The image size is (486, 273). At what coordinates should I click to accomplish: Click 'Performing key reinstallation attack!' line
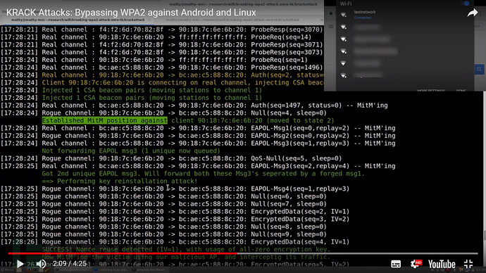(x=120, y=181)
